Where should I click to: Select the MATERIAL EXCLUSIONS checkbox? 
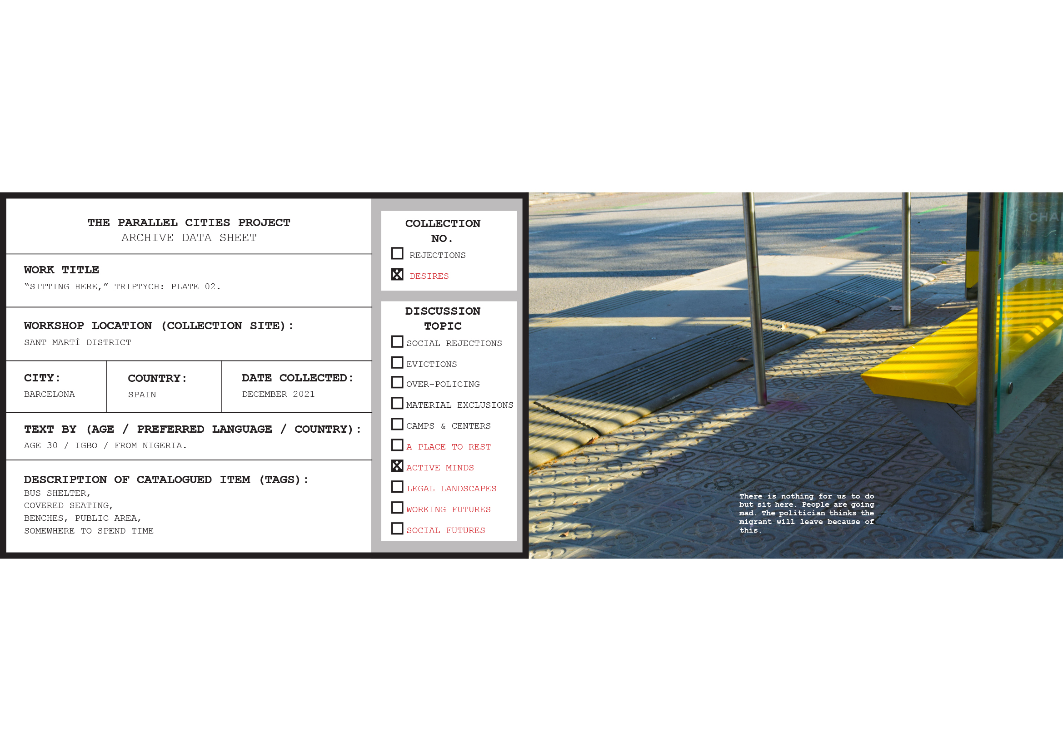tap(397, 403)
